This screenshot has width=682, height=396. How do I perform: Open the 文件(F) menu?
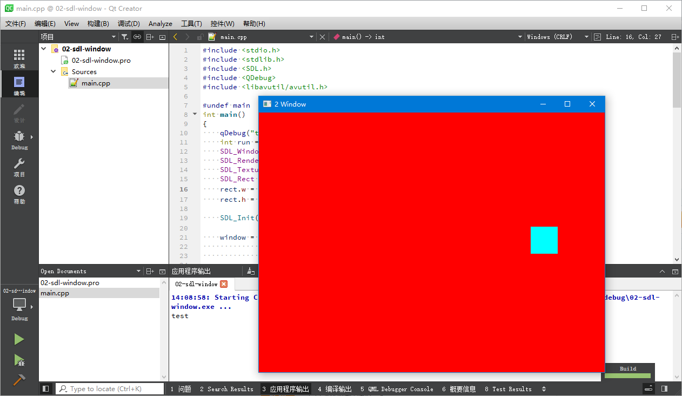pyautogui.click(x=16, y=24)
